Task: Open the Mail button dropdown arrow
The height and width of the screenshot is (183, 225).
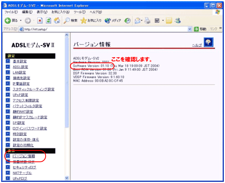Action: pyautogui.click(x=142, y=21)
